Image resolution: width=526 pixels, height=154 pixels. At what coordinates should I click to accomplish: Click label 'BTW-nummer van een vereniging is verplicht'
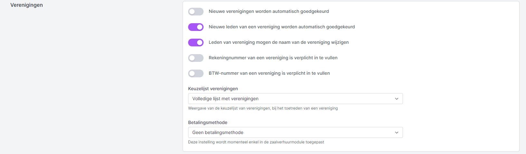tap(269, 73)
